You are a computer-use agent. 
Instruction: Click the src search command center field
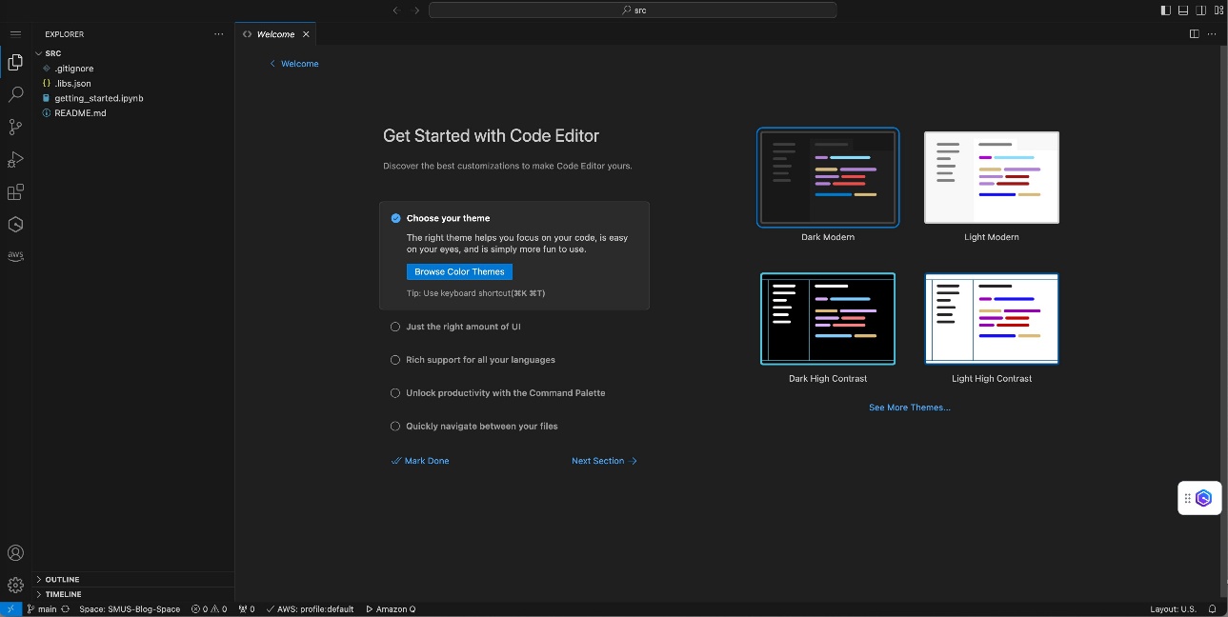(x=633, y=10)
